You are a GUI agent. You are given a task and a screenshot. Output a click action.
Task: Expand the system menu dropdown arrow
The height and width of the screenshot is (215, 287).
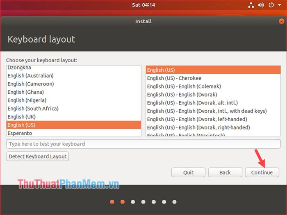(280, 5)
